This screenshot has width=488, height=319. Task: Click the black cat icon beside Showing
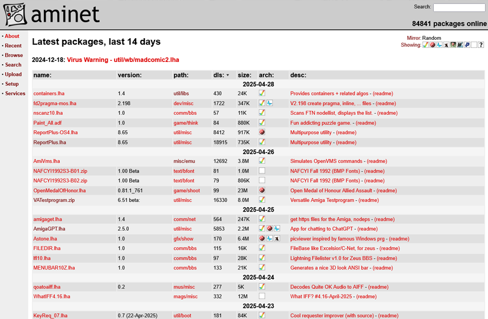[446, 45]
